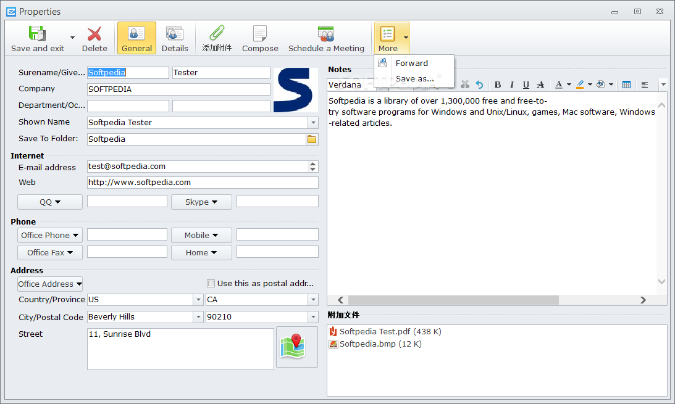Open the highlight color dropdown arrow

point(590,85)
